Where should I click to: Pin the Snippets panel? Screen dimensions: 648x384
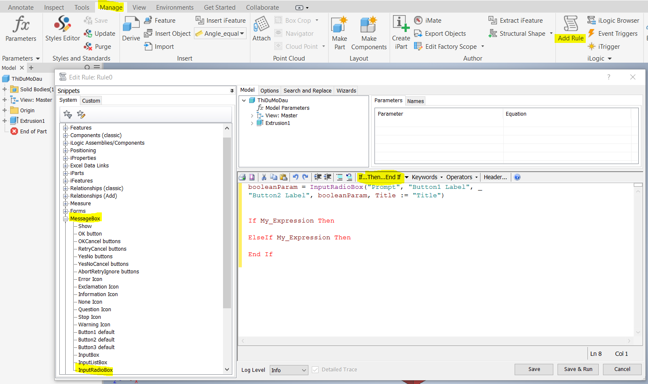232,91
